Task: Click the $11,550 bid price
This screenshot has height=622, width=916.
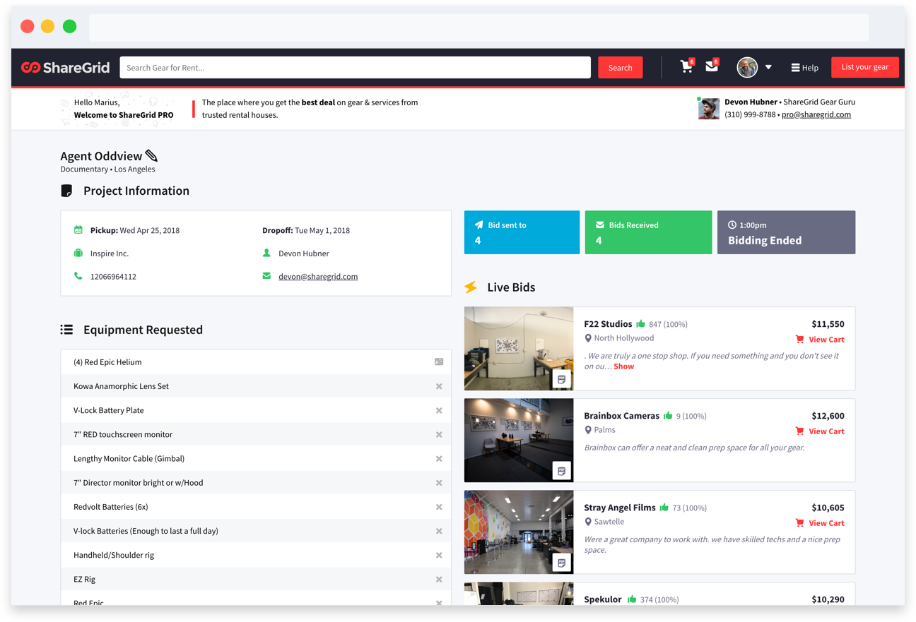Action: click(828, 324)
